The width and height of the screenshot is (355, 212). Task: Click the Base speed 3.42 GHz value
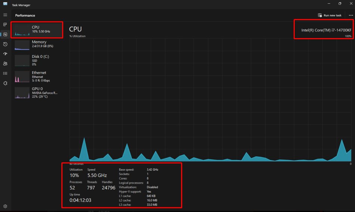point(152,169)
